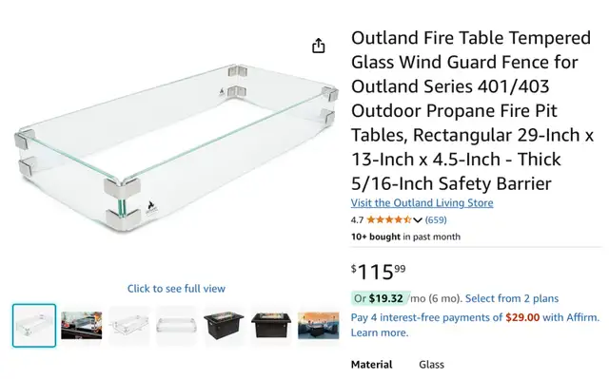Image resolution: width=609 pixels, height=379 pixels.
Task: Select the sixth thumbnail of black table front
Action: (271, 325)
